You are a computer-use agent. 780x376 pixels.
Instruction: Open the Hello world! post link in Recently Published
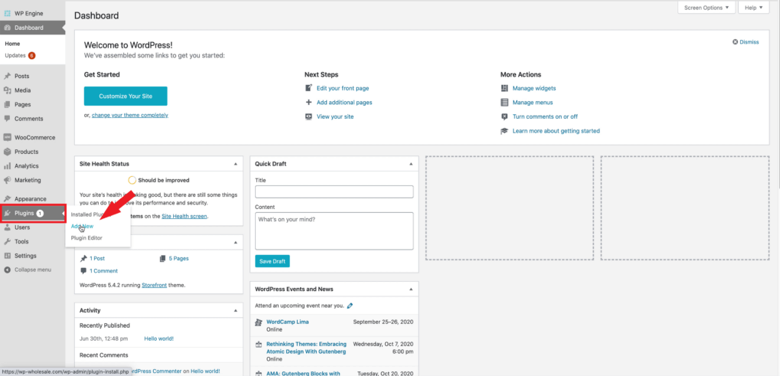(x=158, y=338)
